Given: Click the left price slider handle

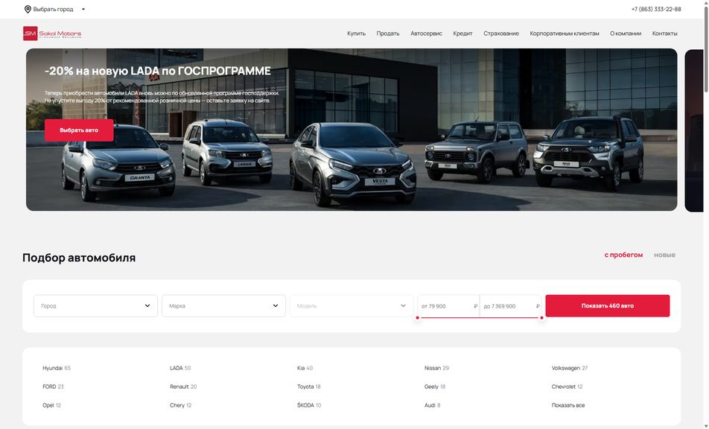Looking at the screenshot, I should (x=417, y=318).
